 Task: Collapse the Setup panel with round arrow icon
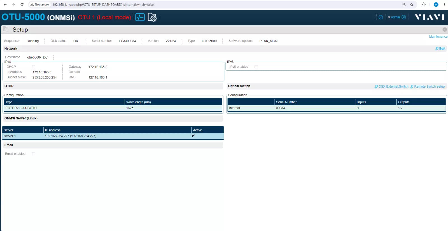tap(444, 30)
